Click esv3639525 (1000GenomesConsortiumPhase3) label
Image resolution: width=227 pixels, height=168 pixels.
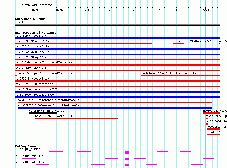click(x=48, y=100)
